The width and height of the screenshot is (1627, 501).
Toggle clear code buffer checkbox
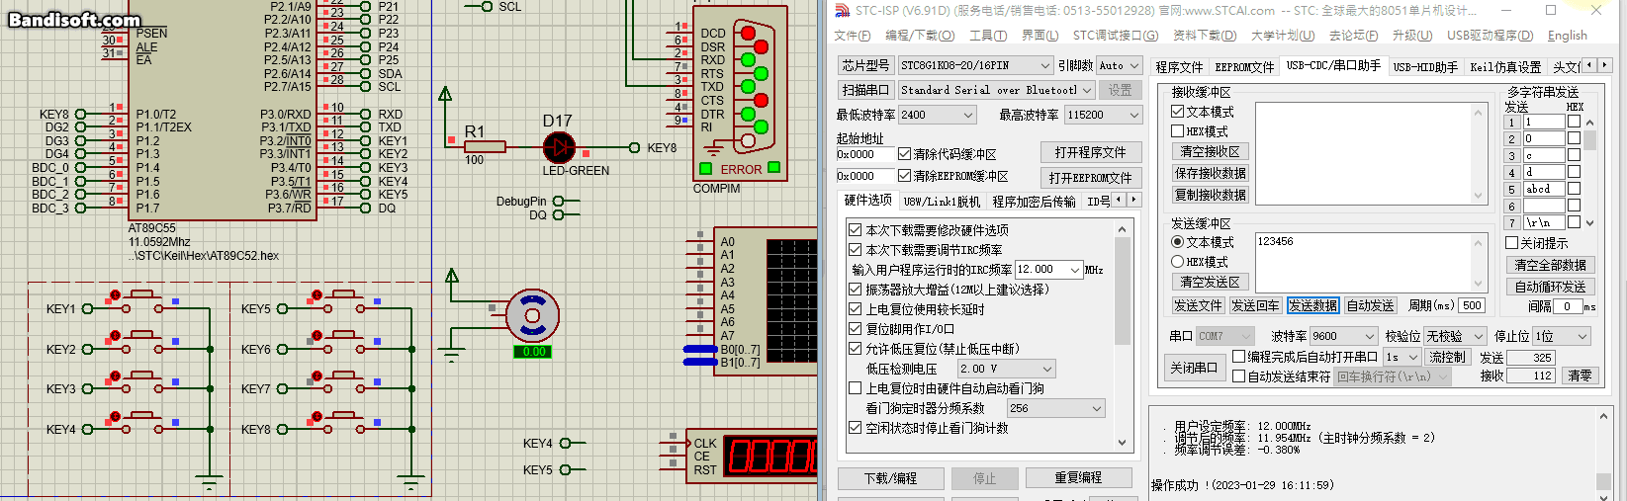904,154
